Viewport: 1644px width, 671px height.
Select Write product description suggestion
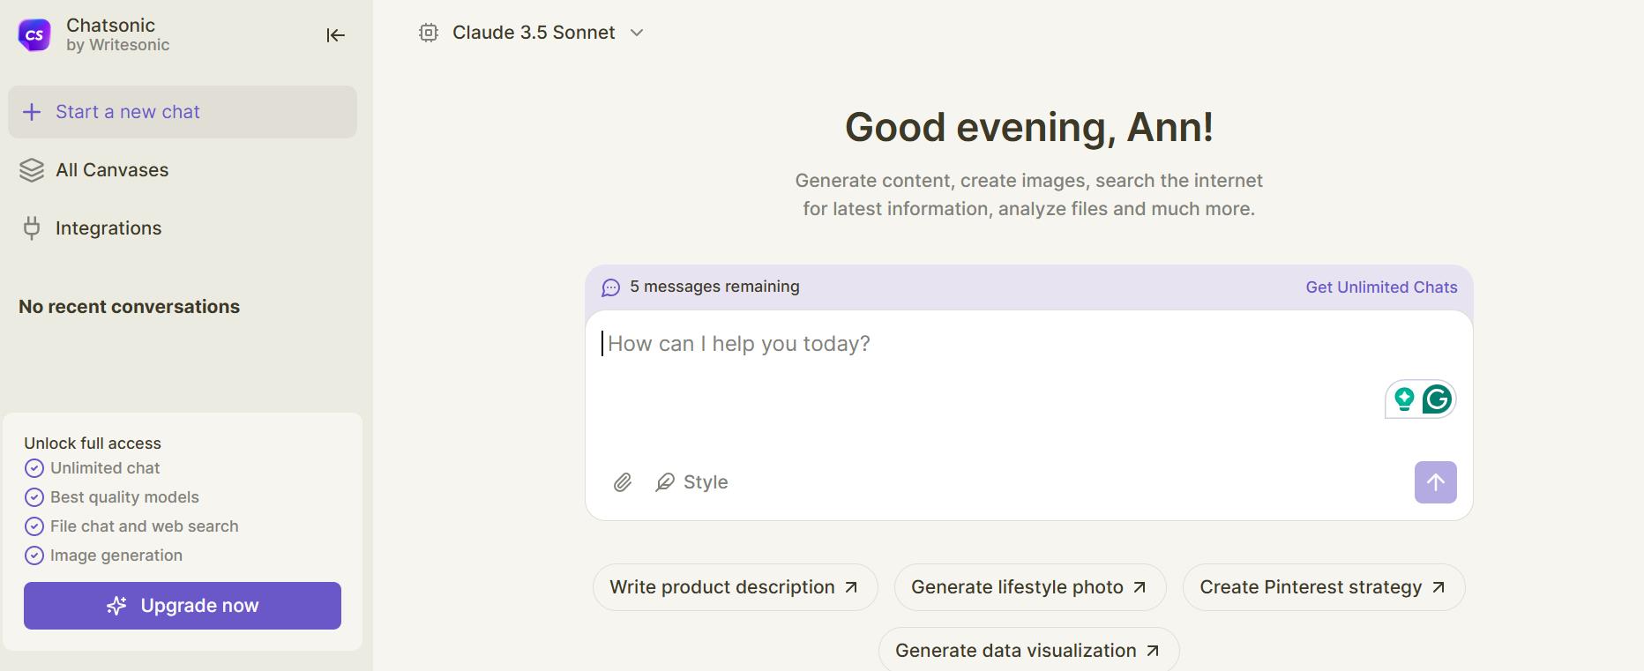click(x=735, y=587)
